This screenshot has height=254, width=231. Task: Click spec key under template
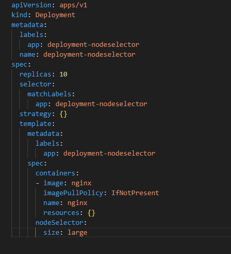point(35,163)
